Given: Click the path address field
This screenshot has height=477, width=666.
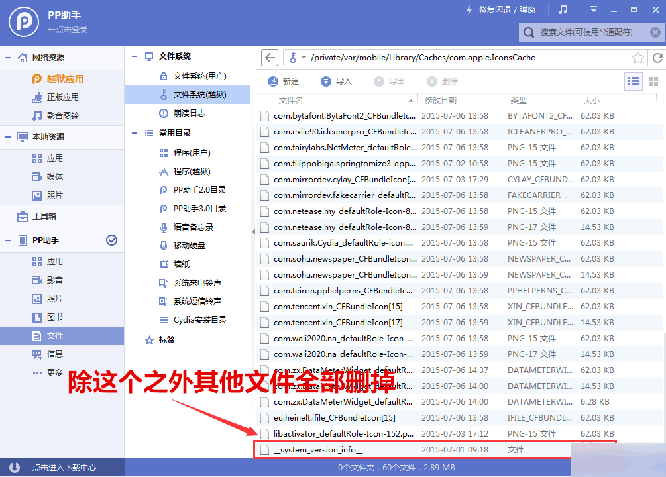Looking at the screenshot, I should [469, 58].
